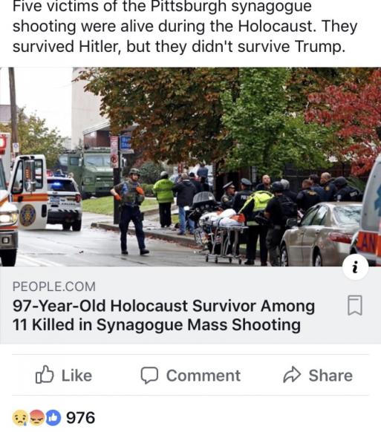Viewport: 381px width, 432px height.
Task: Share this post
Action: (318, 375)
